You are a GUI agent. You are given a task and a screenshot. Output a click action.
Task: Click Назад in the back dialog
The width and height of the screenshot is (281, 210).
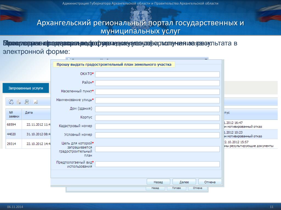[155, 188]
